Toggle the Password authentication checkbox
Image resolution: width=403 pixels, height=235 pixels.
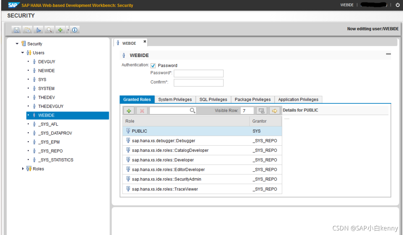[153, 66]
